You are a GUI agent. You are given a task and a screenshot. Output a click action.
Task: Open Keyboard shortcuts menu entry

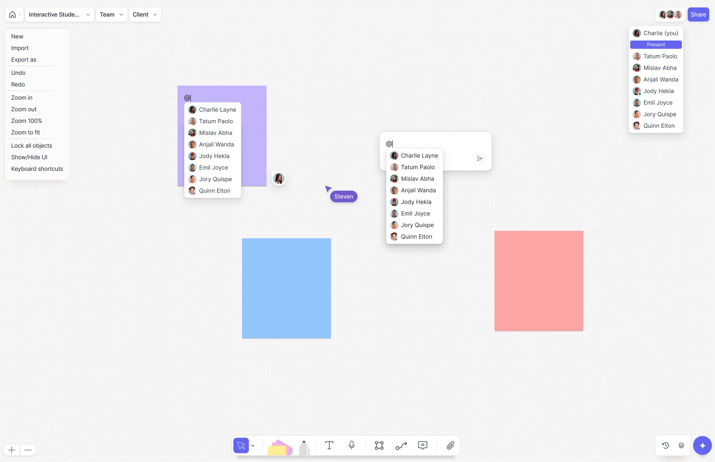coord(37,168)
